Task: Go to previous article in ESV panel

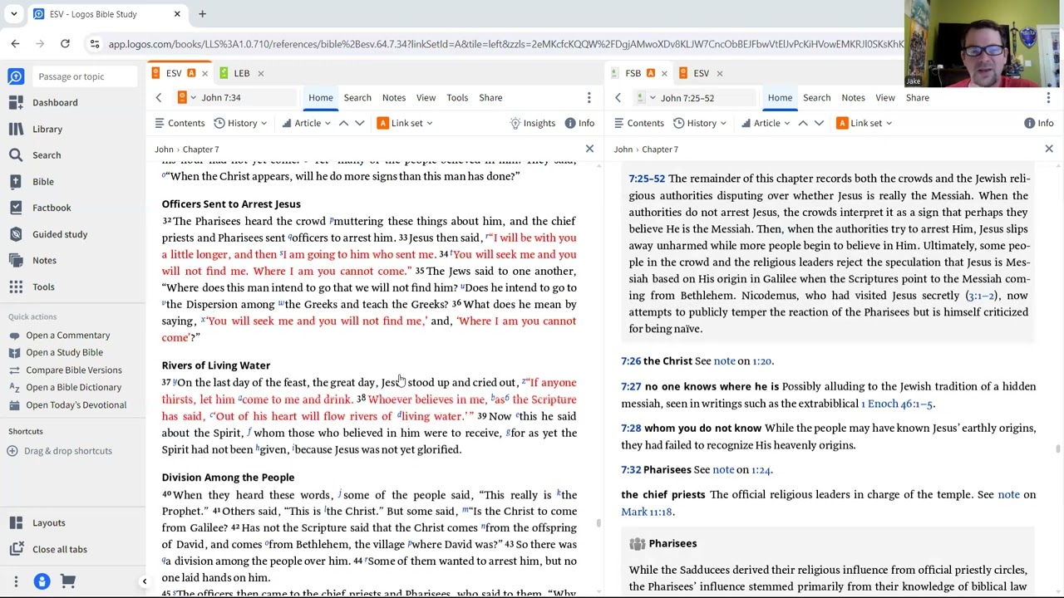Action: pos(343,123)
